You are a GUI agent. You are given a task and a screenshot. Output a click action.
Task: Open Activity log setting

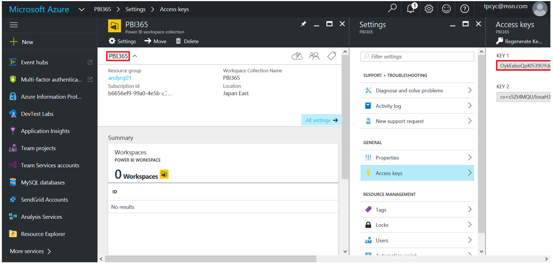417,106
